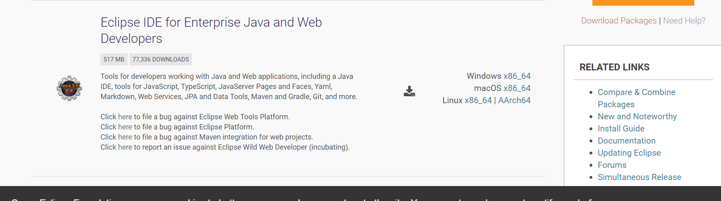Viewport: 721px width, 201px height.
Task: Open New and Noteworthy link
Action: pos(637,116)
